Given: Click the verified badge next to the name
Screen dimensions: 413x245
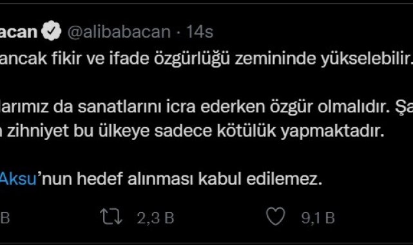Looking at the screenshot, I should [x=51, y=30].
